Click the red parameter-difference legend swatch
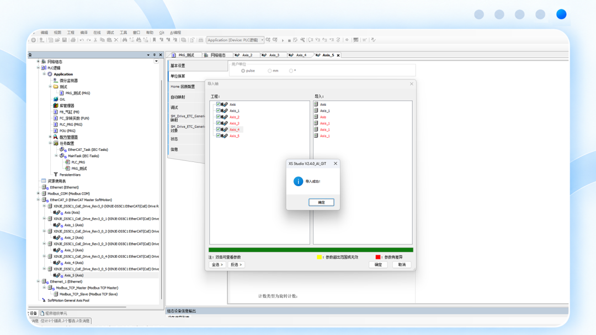 pos(378,257)
